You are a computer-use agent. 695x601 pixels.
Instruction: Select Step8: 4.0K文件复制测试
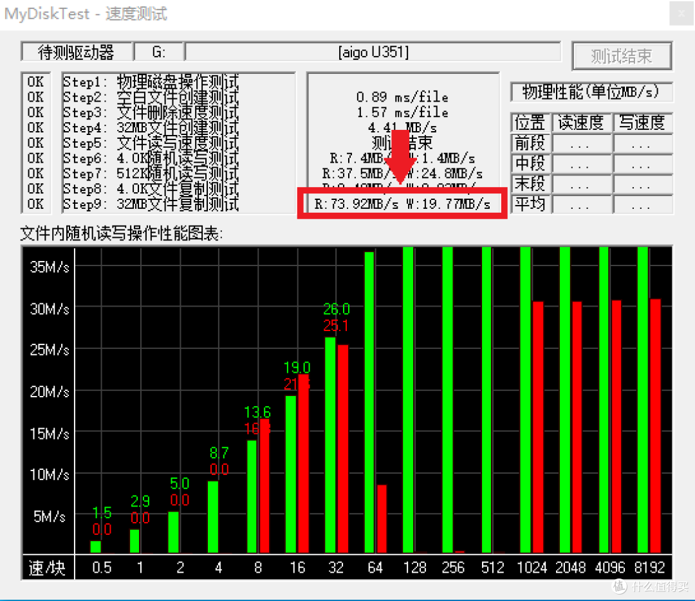point(151,189)
